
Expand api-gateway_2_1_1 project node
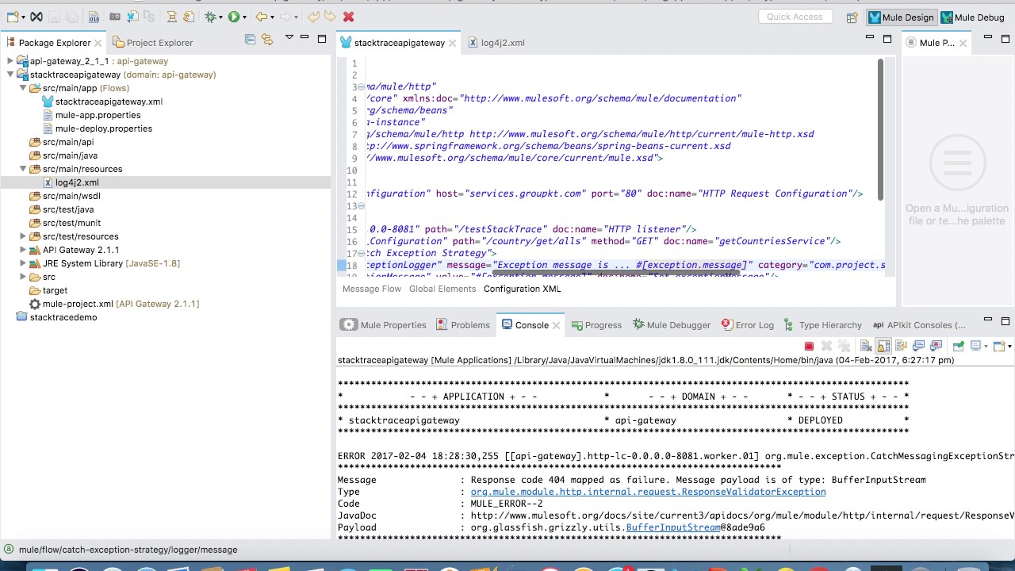coord(10,61)
